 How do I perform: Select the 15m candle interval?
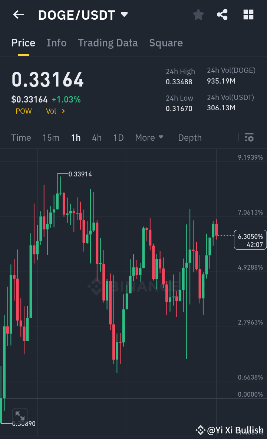coord(51,137)
